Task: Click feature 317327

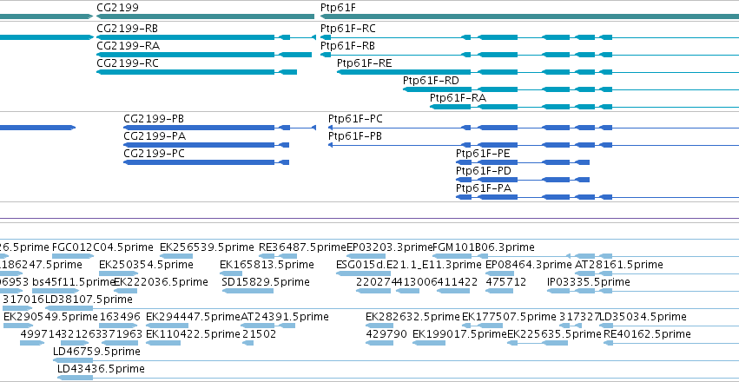Action: [x=571, y=326]
